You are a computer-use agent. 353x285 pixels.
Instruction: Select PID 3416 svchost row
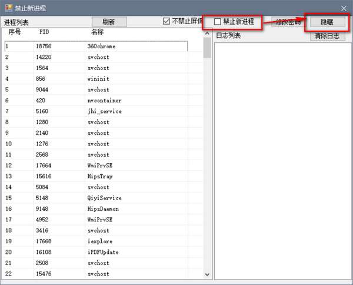pos(96,230)
